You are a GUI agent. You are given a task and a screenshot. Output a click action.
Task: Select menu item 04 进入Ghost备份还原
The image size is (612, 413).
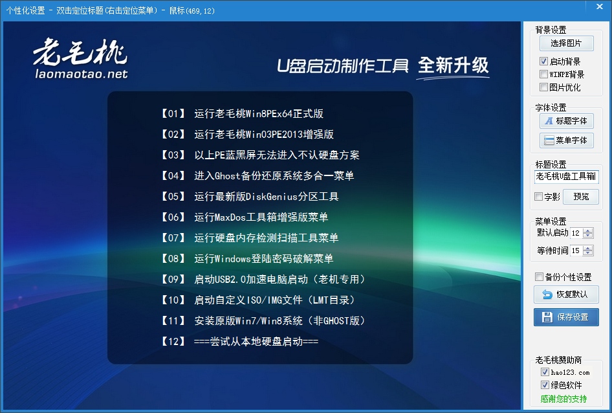point(257,176)
